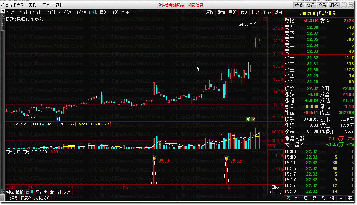Screen dimensions: 357x205
Task: Zoom in chart with the + button
Action: click(x=270, y=192)
